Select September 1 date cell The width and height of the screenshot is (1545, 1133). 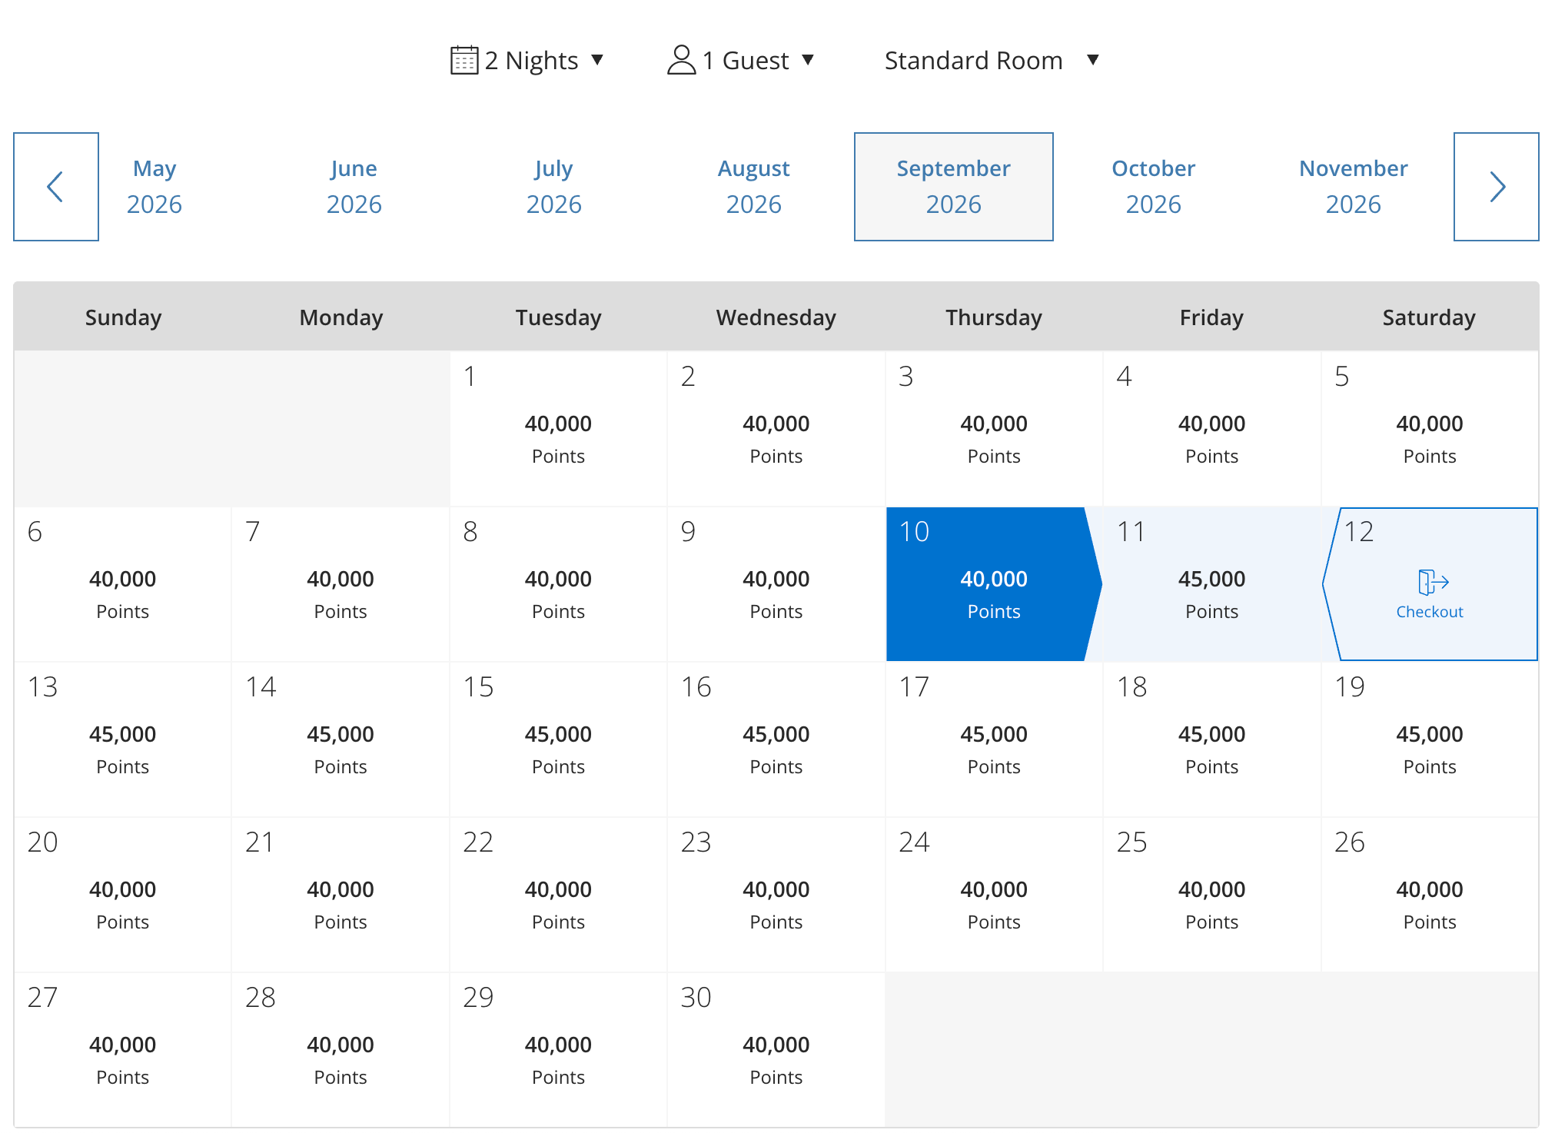pos(558,429)
